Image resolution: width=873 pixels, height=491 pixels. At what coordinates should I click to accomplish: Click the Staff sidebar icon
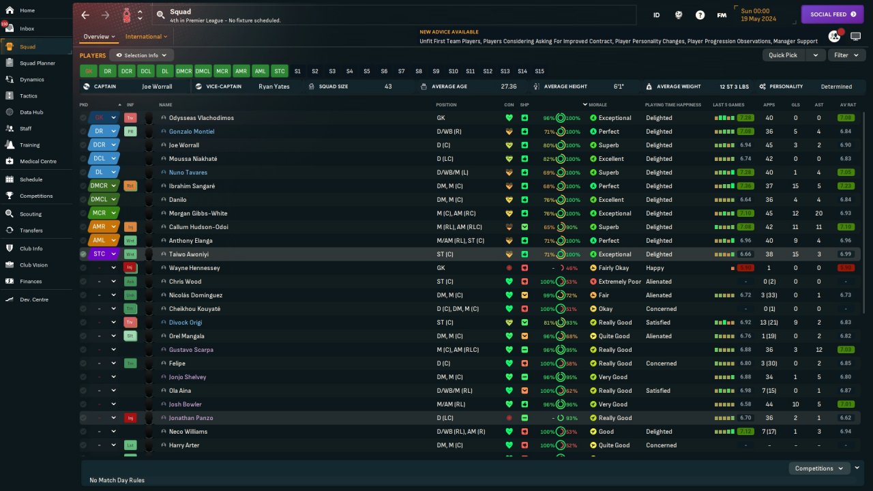click(10, 128)
